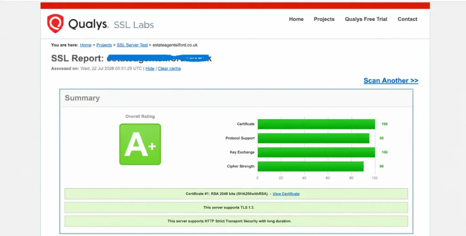This screenshot has height=236, width=466.
Task: Select the 'Protocol Support' chart label
Action: pyautogui.click(x=240, y=138)
